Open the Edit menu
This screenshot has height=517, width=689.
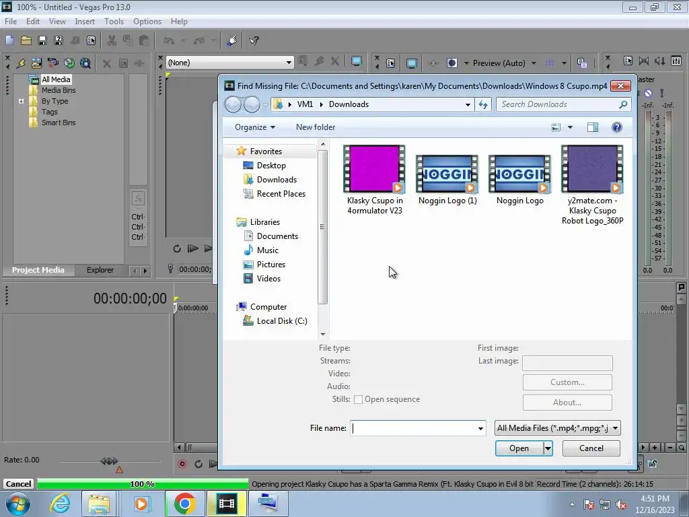point(33,22)
